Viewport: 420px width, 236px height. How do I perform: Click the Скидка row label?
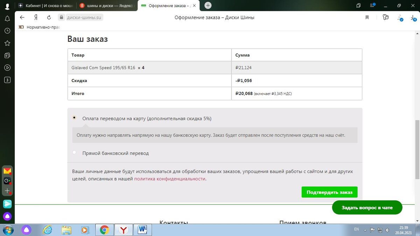pos(79,81)
